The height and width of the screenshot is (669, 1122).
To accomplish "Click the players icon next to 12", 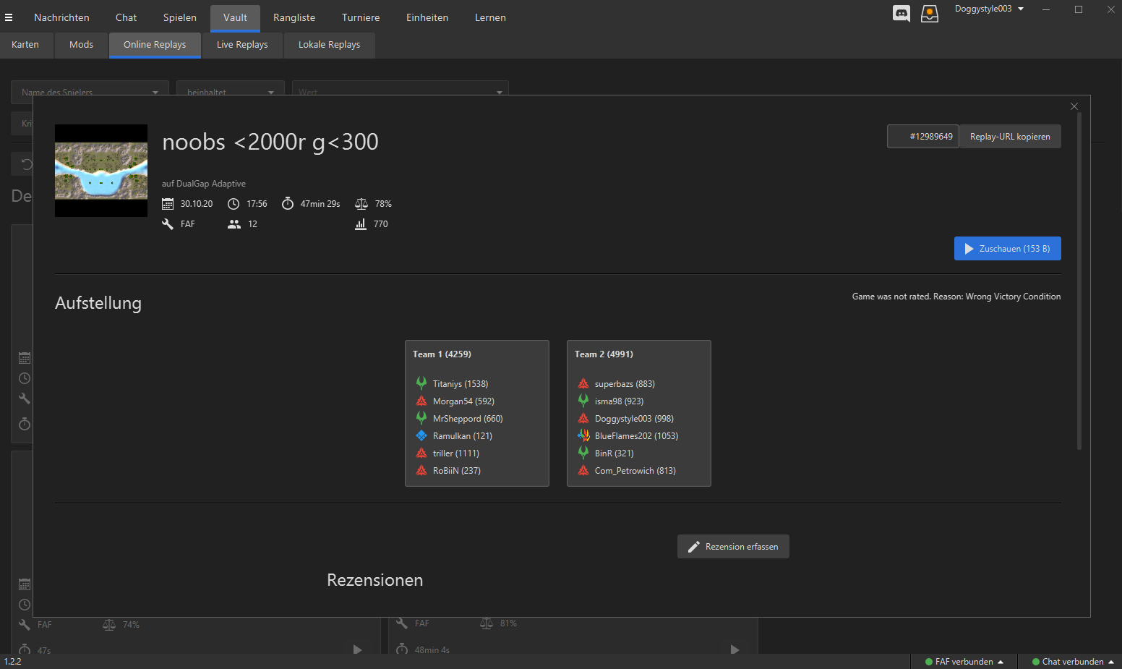I will coord(234,224).
